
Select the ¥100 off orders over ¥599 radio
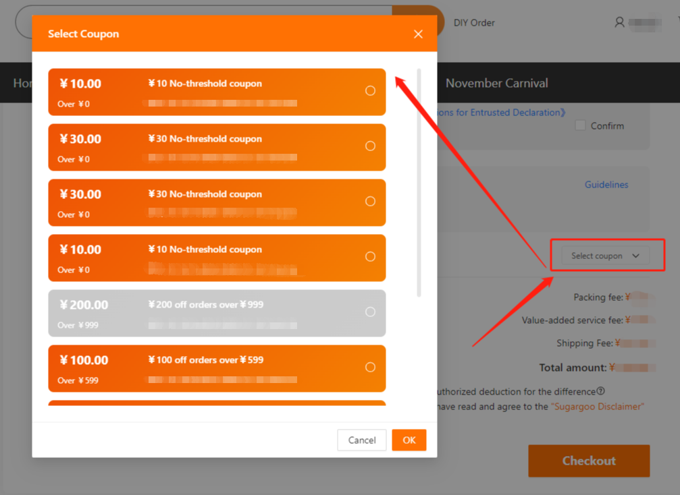pos(370,368)
